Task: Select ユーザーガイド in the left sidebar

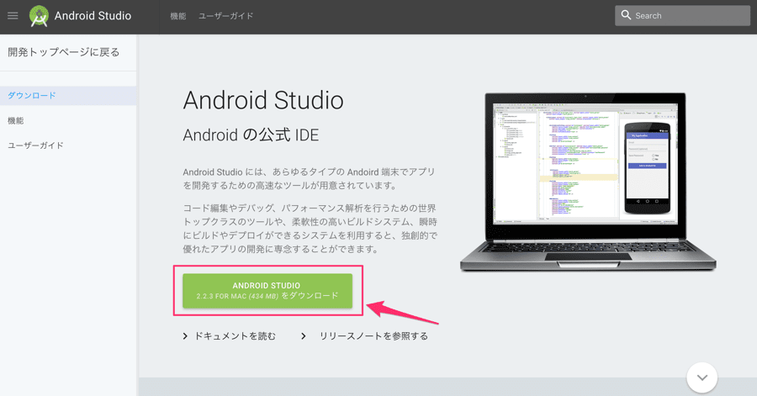Action: pyautogui.click(x=35, y=145)
